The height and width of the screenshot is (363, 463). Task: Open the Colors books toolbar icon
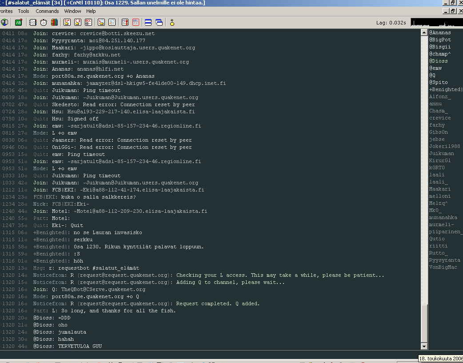(54, 23)
